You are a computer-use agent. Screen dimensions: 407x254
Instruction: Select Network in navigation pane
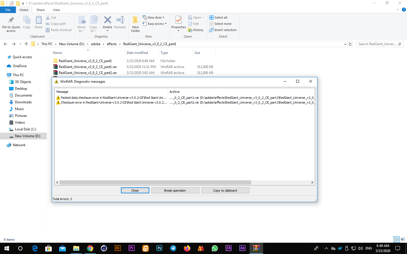(19, 145)
